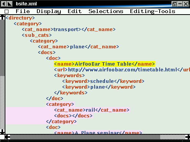Restore window using title bar restore icon
The width and height of the screenshot is (190, 142).
pyautogui.click(x=174, y=4)
